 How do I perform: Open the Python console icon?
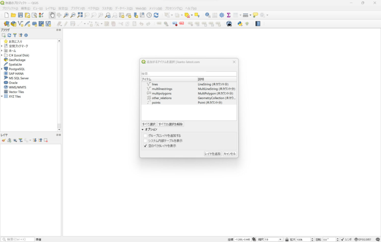tap(240, 23)
